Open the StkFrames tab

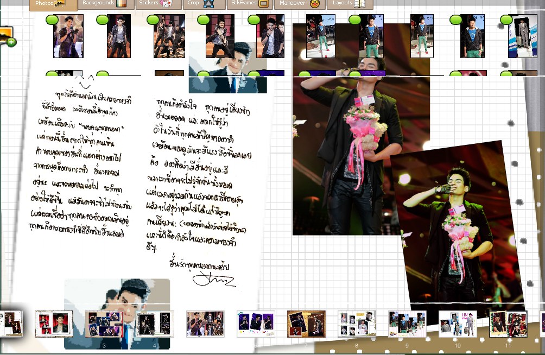250,3
